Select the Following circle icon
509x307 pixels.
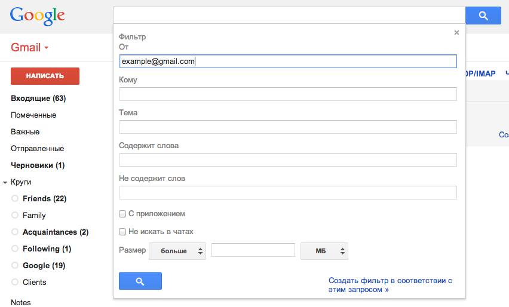15,249
